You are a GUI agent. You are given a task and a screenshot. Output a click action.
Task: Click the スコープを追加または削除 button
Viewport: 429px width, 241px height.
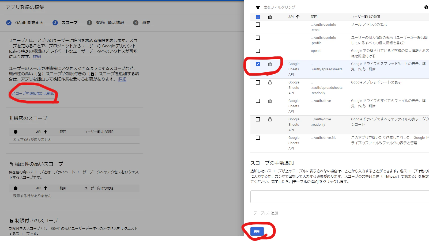click(33, 93)
